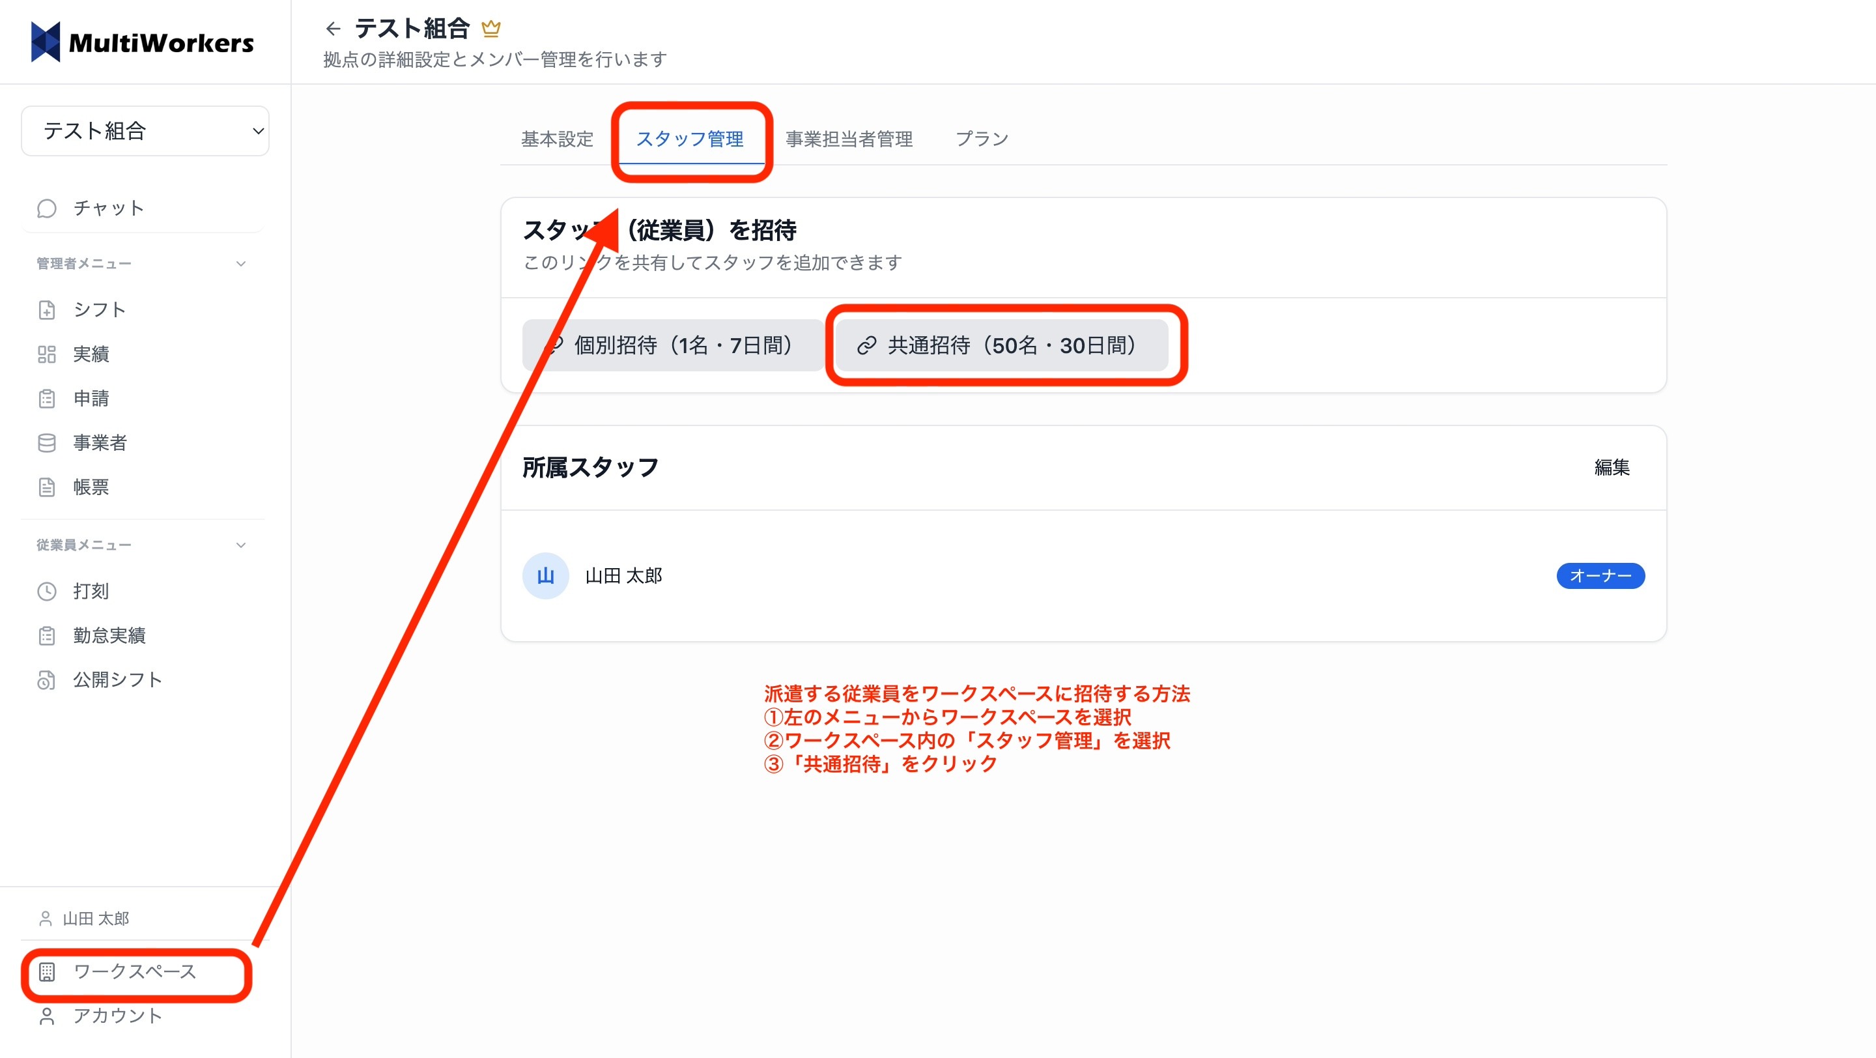The image size is (1876, 1058).
Task: Open 公開シフト in the sidebar
Action: (x=142, y=680)
